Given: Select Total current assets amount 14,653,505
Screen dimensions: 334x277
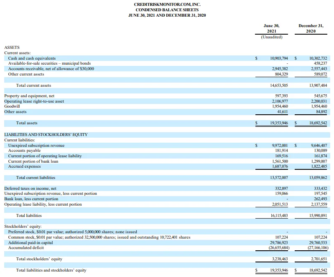Looking at the screenshot, I should tap(279, 86).
